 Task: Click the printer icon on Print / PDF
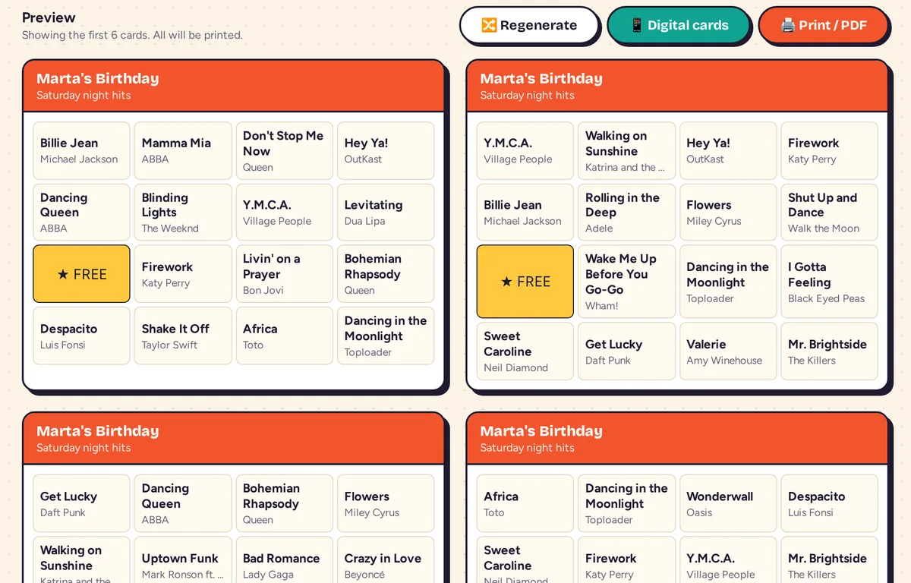pyautogui.click(x=787, y=25)
